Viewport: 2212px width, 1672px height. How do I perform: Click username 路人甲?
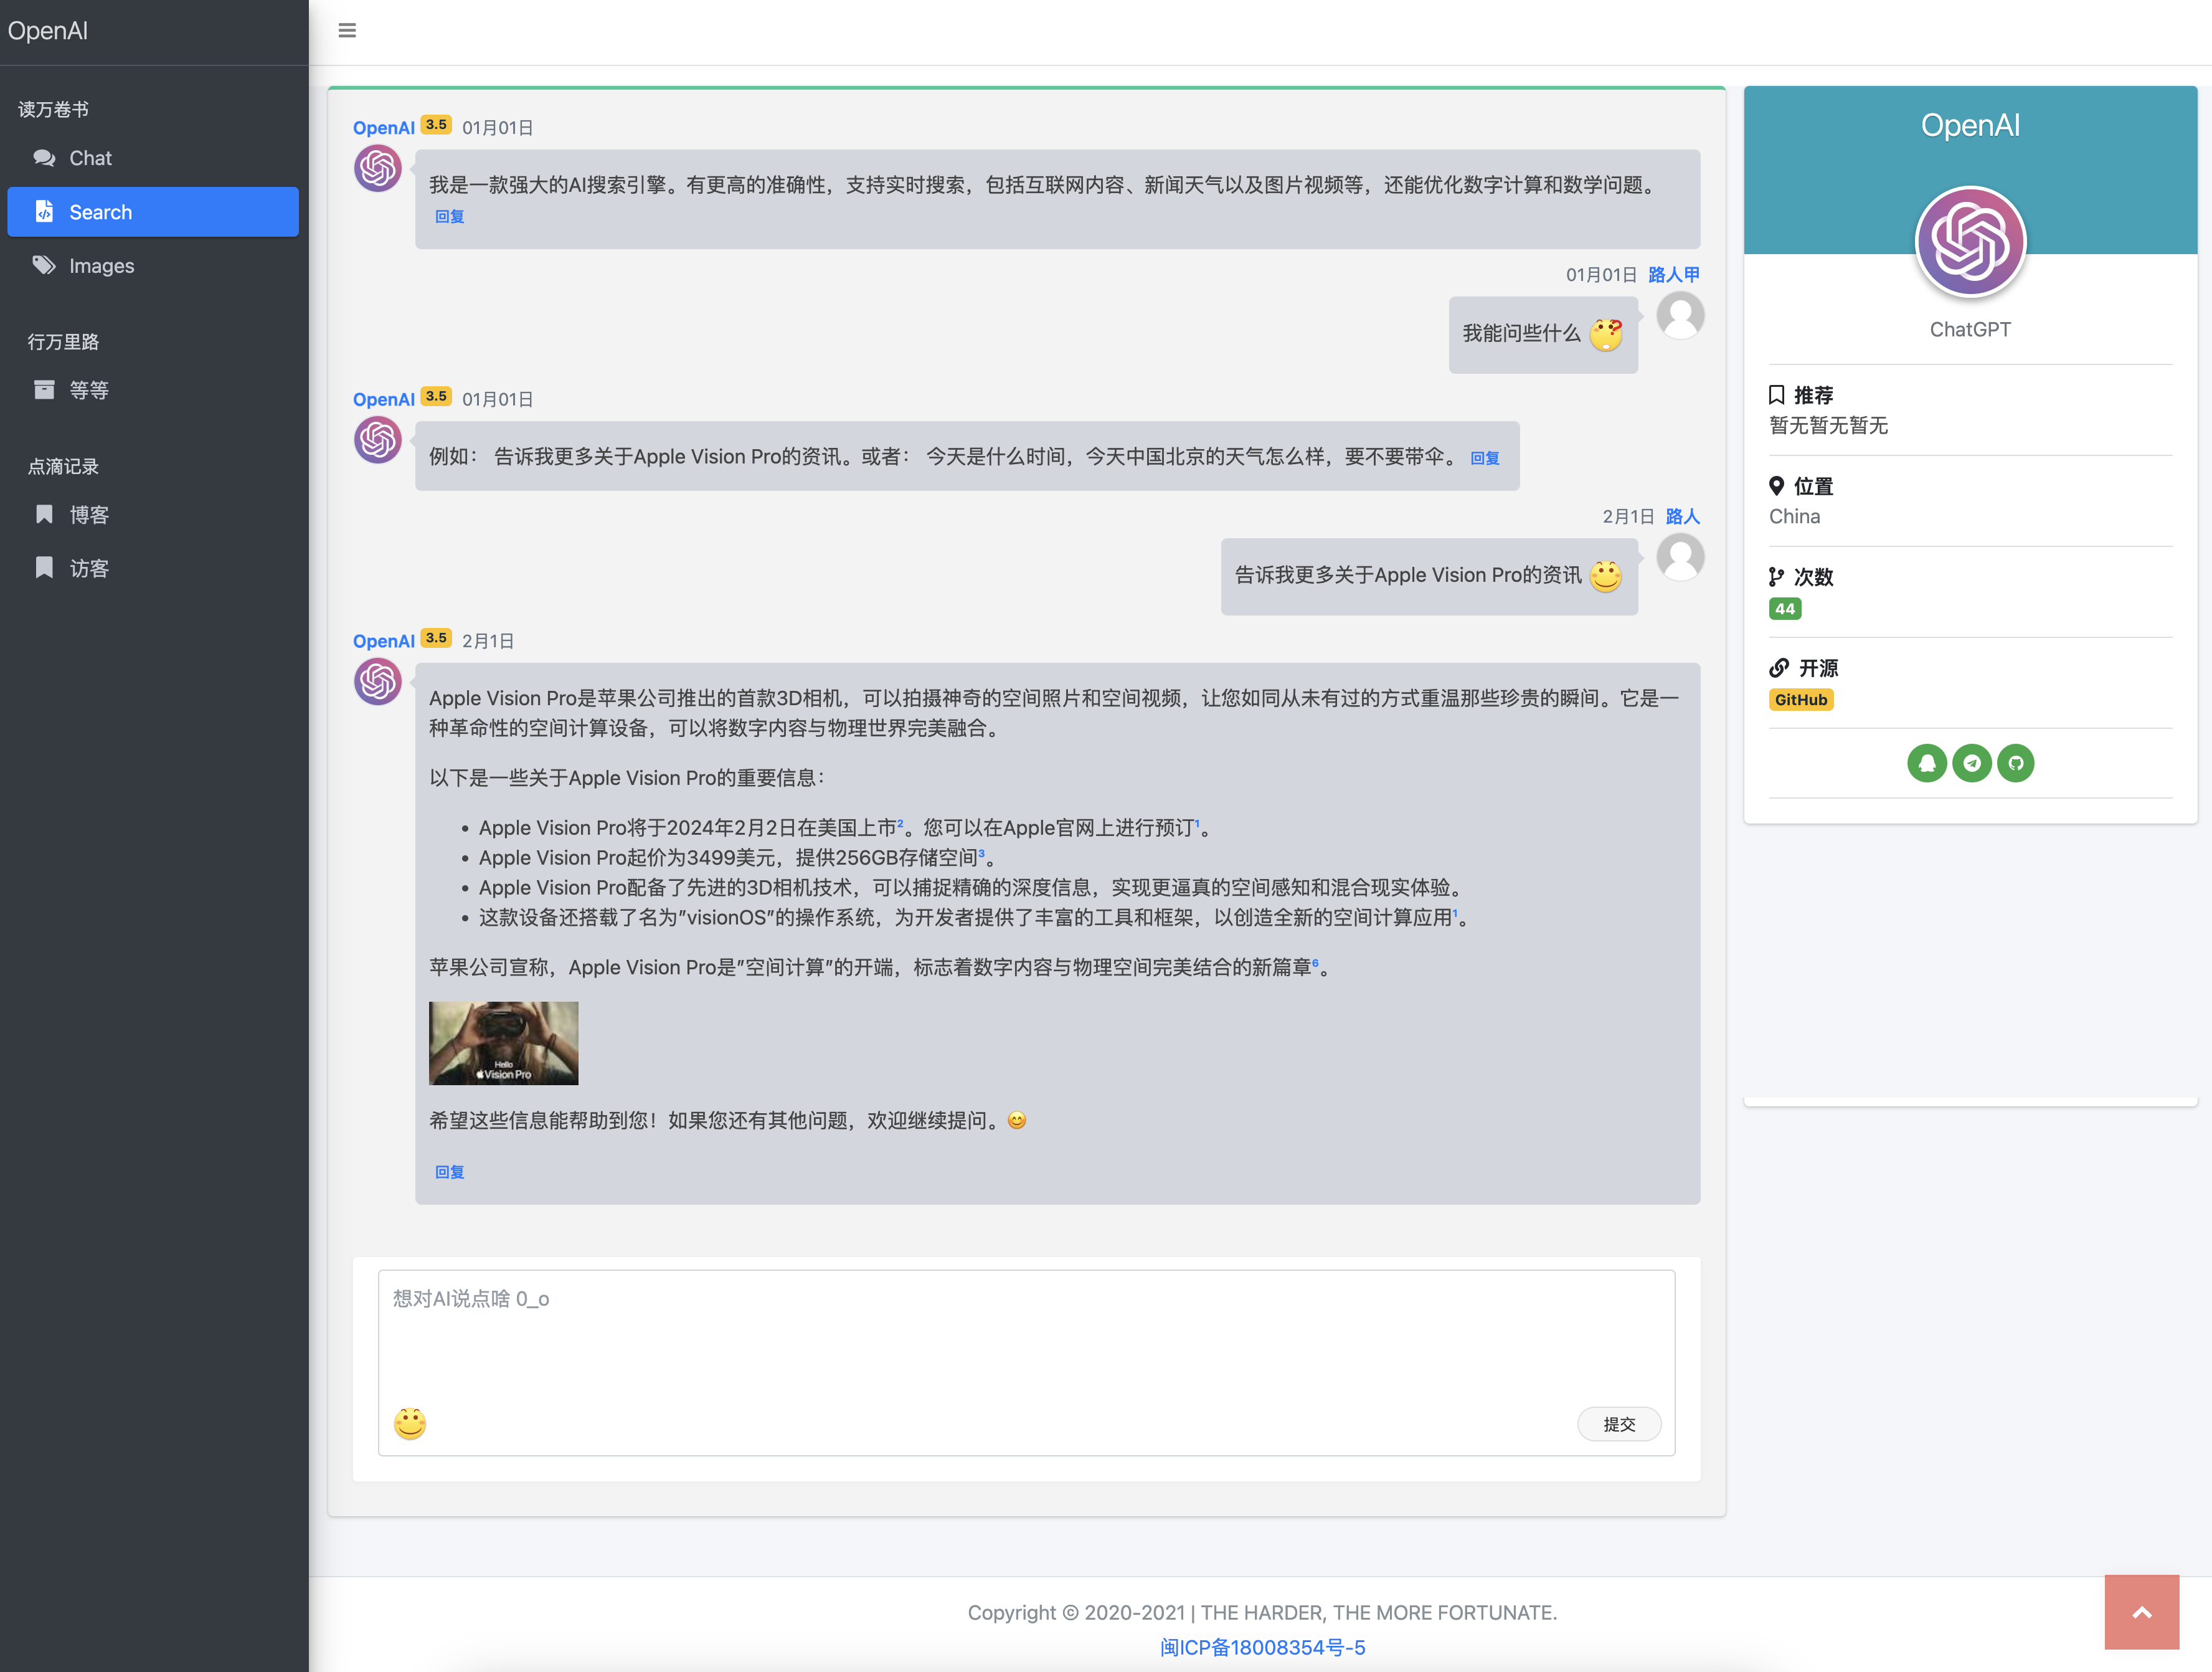point(1674,274)
